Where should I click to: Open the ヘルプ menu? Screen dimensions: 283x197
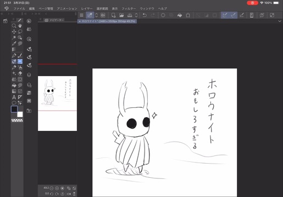162,9
